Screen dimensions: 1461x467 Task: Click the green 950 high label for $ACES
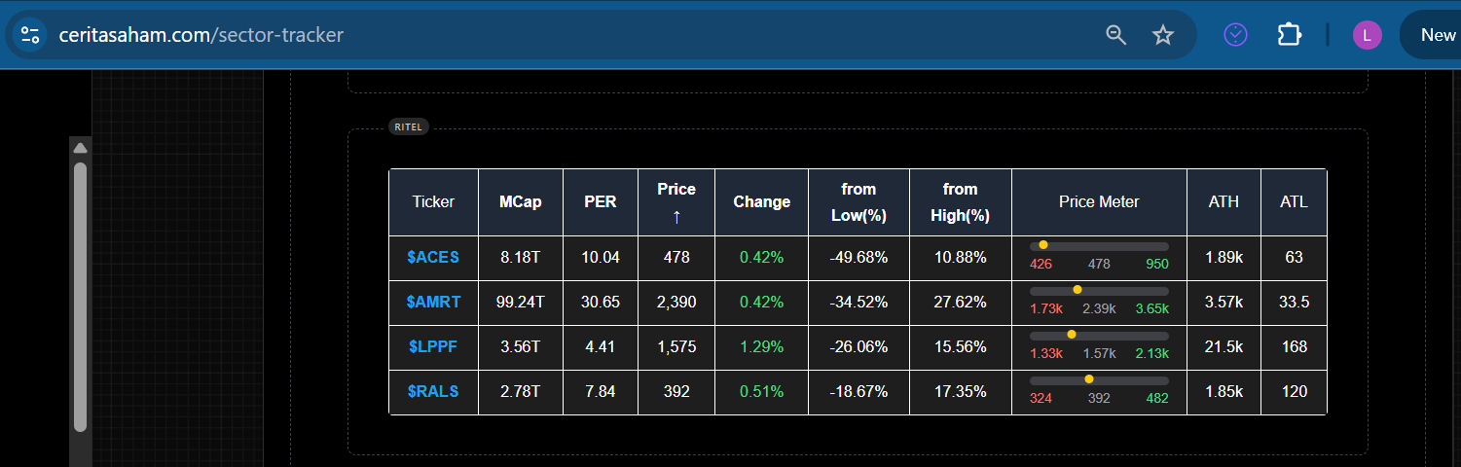tap(1157, 264)
